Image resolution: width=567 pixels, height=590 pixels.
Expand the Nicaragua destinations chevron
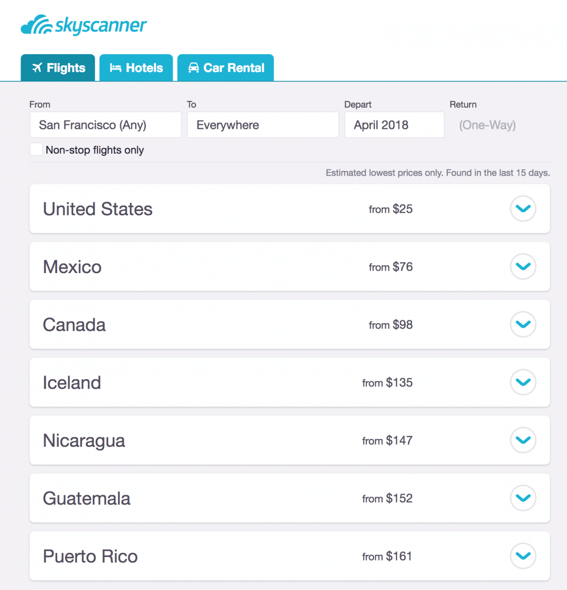[523, 440]
